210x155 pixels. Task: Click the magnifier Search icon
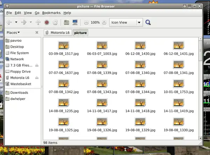click(148, 22)
